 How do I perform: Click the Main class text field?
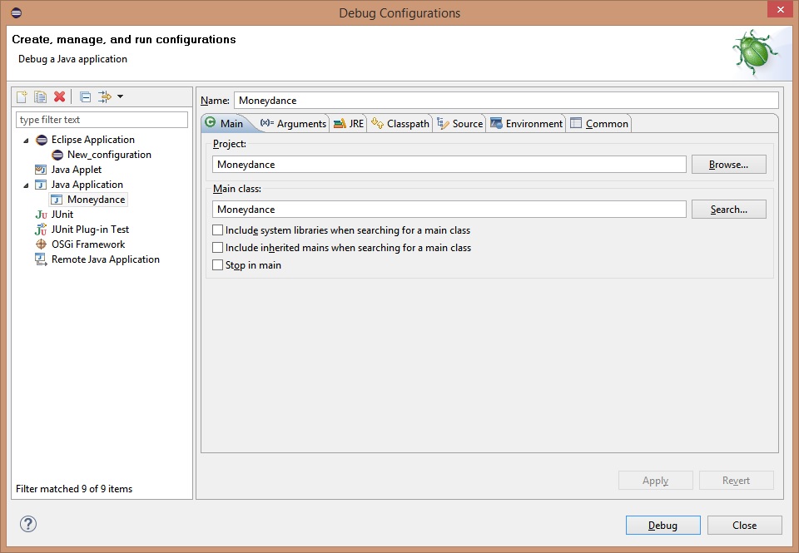tap(449, 210)
